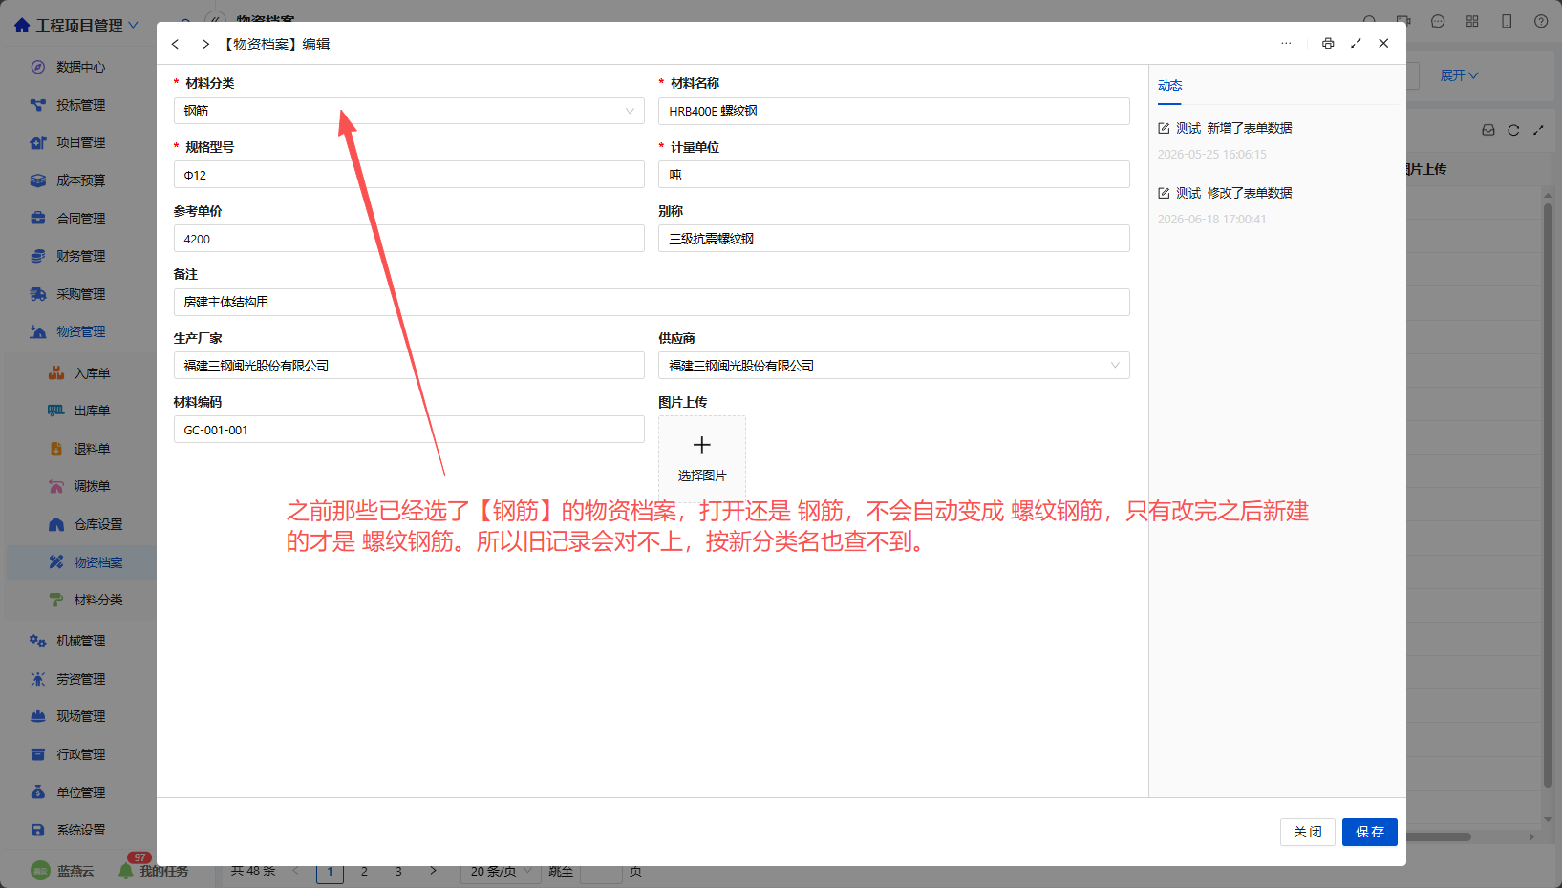This screenshot has width=1562, height=888.
Task: Click 展开 filter expander in background page
Action: tap(1459, 75)
